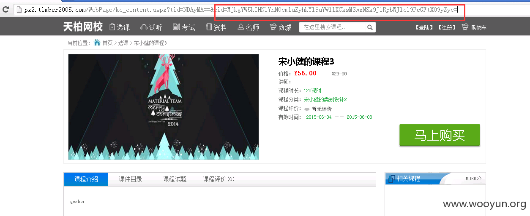
Task: Click the page icon in address bar
Action: click(x=19, y=10)
